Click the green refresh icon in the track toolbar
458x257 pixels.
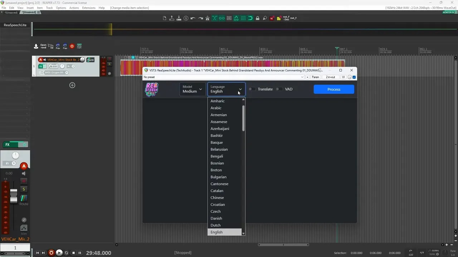(79, 46)
